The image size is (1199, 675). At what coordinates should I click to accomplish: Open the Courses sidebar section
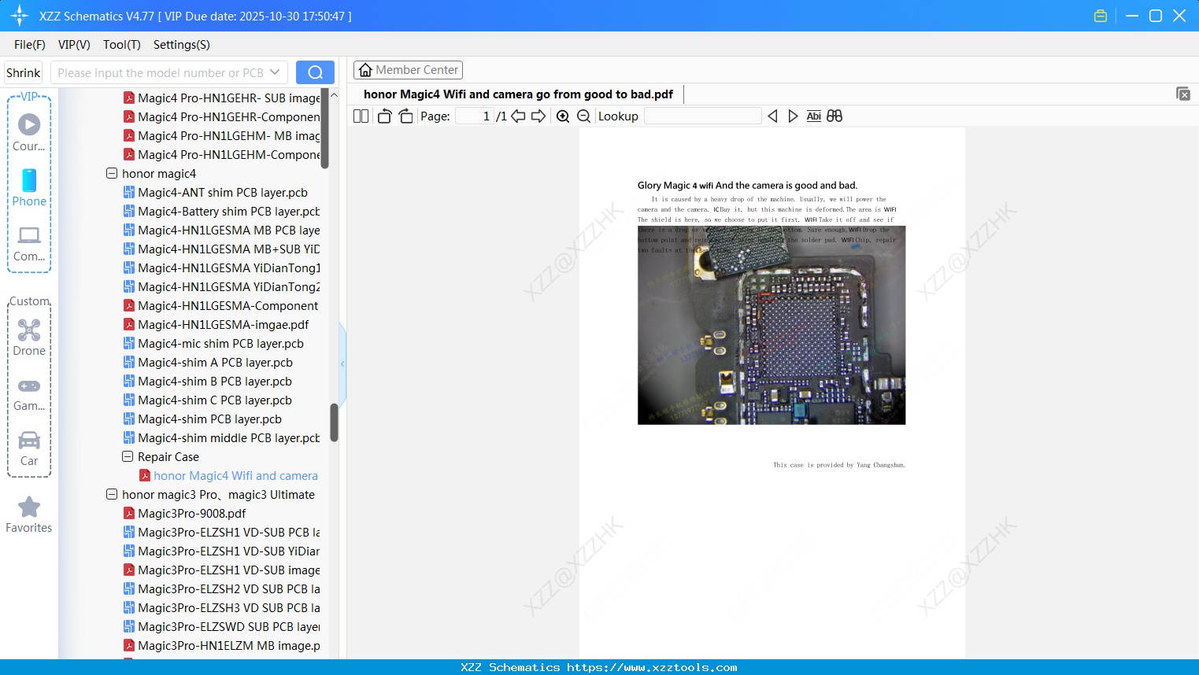[29, 132]
